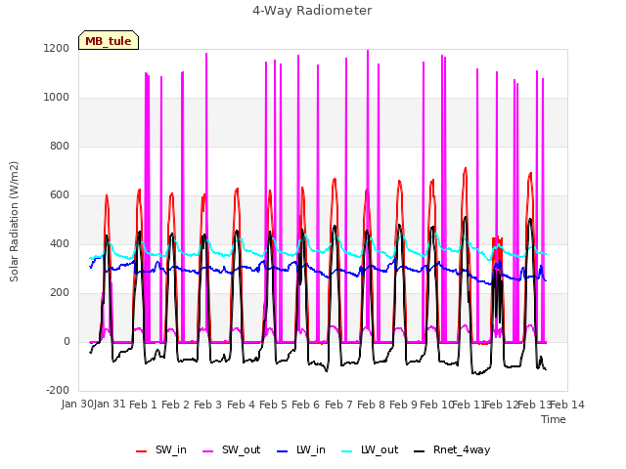Click the 600 y-axis tick label
This screenshot has height=469, width=626.
click(60, 195)
